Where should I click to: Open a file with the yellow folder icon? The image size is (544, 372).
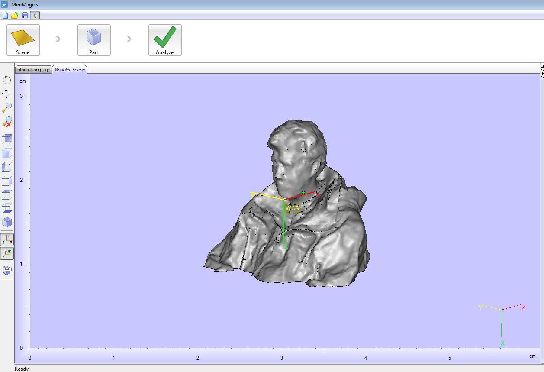pyautogui.click(x=15, y=16)
